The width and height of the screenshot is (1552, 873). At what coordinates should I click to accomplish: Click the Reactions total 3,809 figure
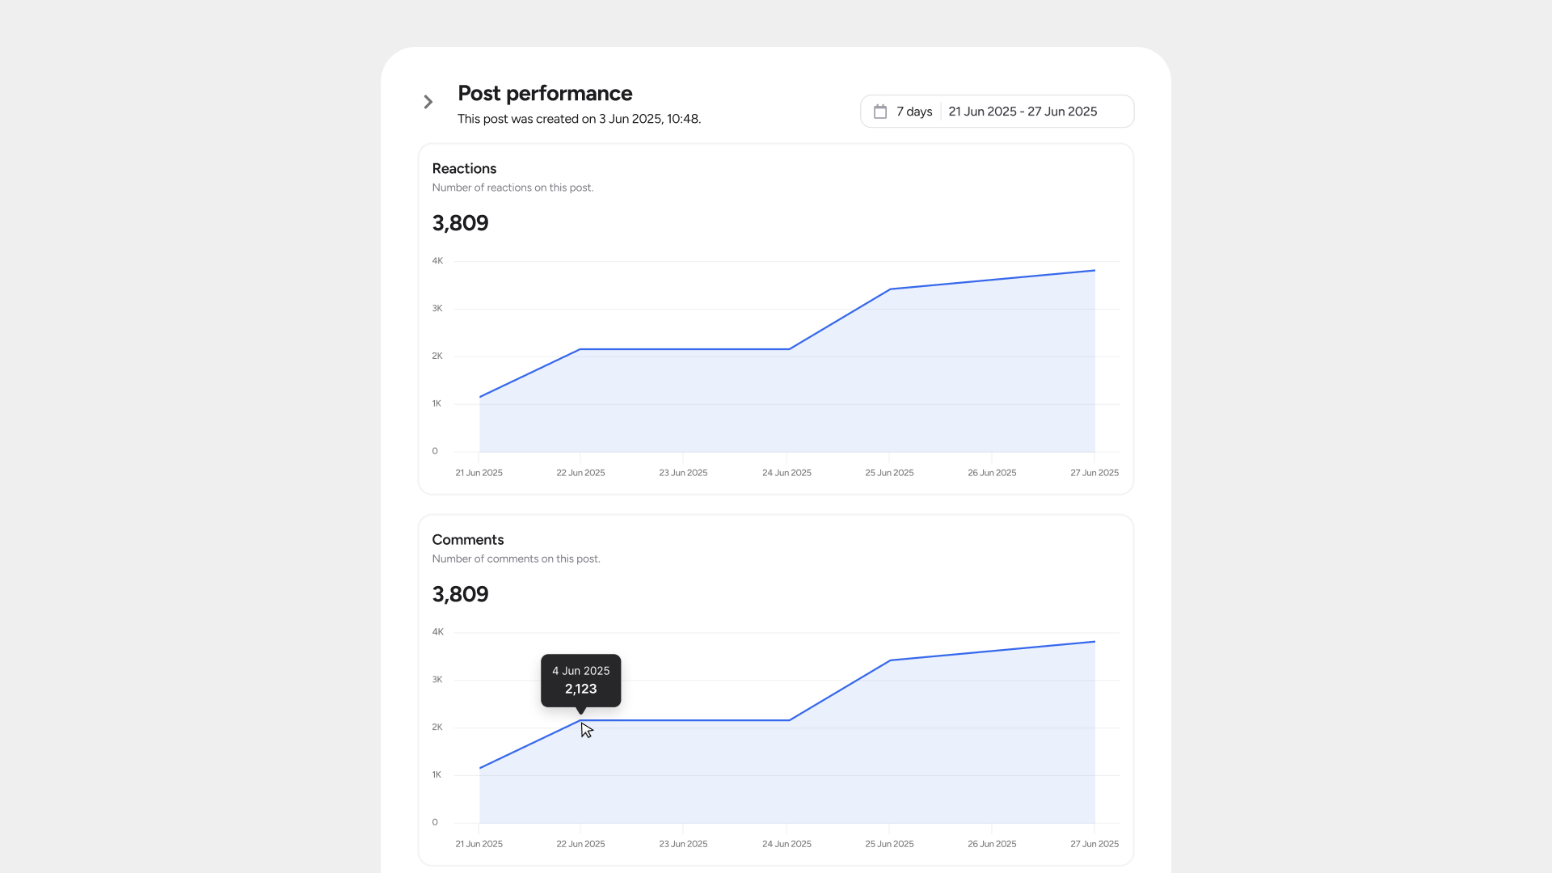pyautogui.click(x=460, y=223)
